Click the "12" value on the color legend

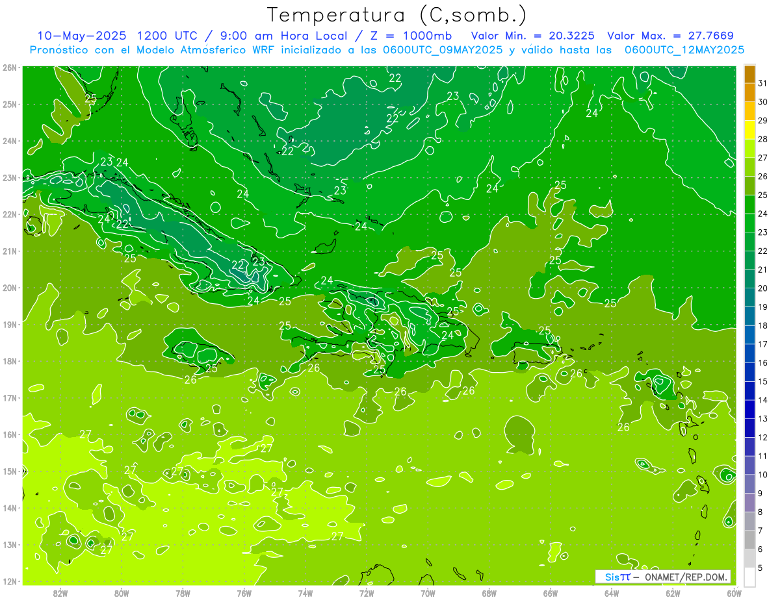tap(762, 438)
